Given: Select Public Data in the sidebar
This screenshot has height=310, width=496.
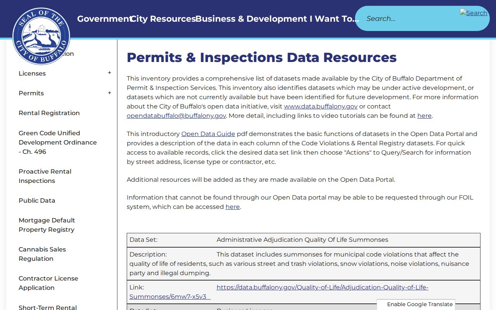Looking at the screenshot, I should 37,200.
